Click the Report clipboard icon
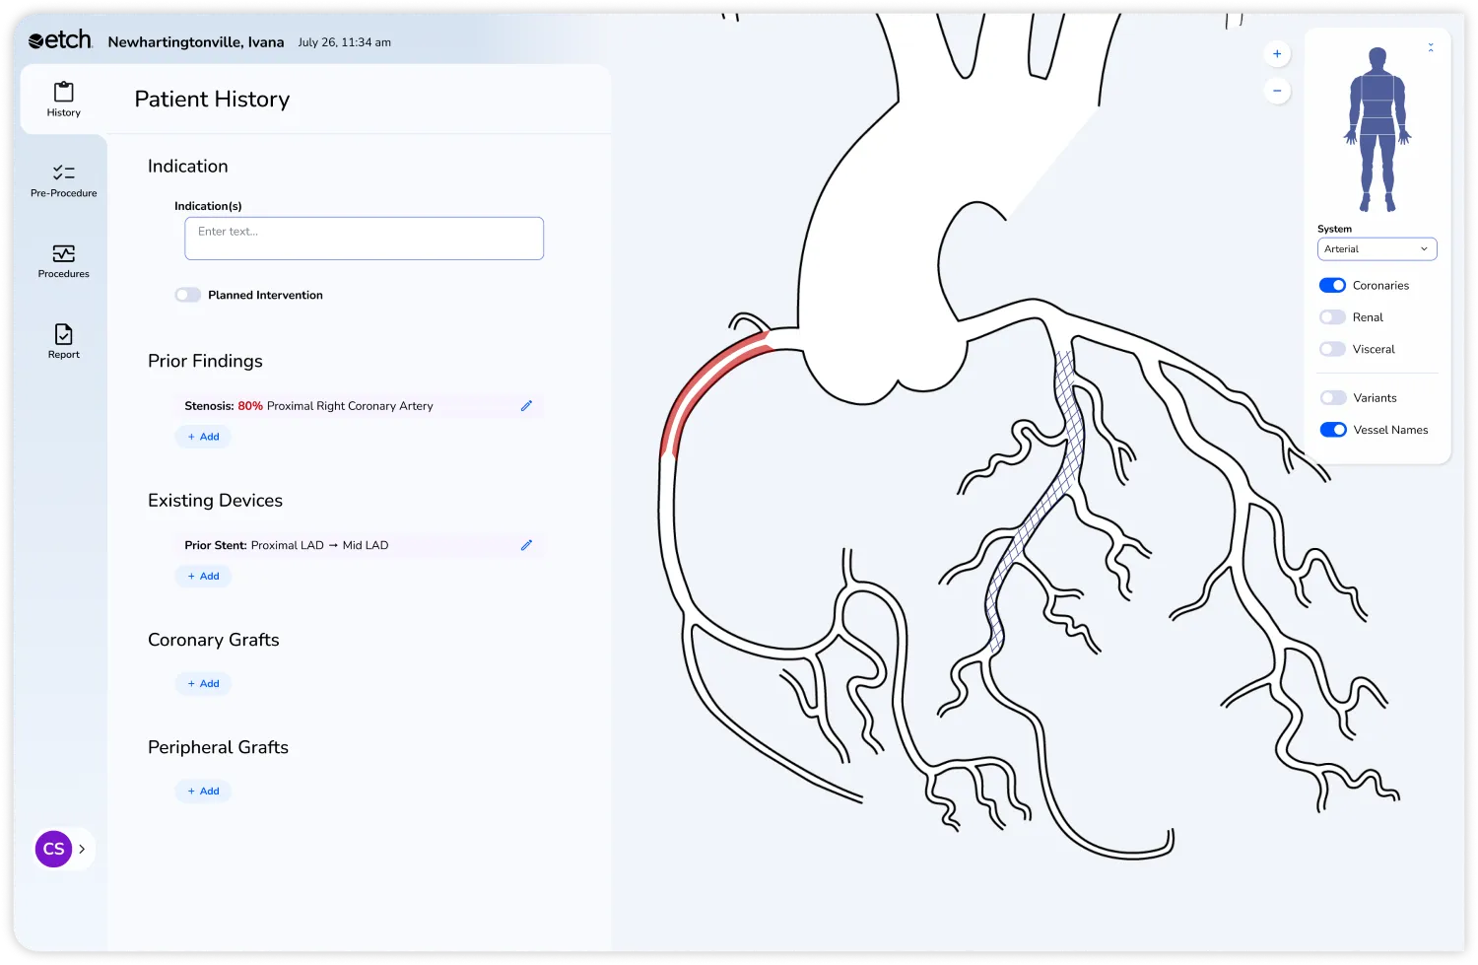Screen dimensions: 1478x965 click(x=63, y=335)
